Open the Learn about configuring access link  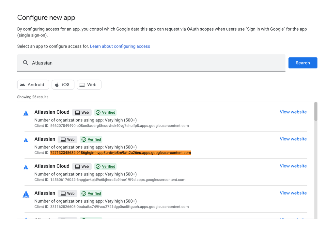point(120,46)
